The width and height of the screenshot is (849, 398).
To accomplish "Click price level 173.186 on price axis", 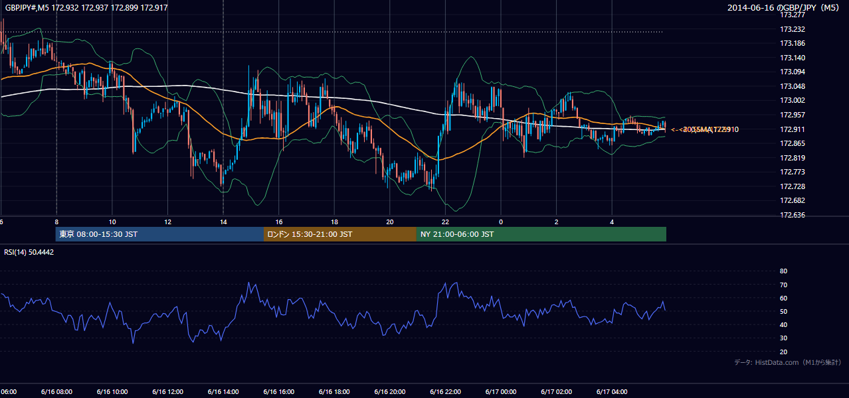I will [x=793, y=43].
